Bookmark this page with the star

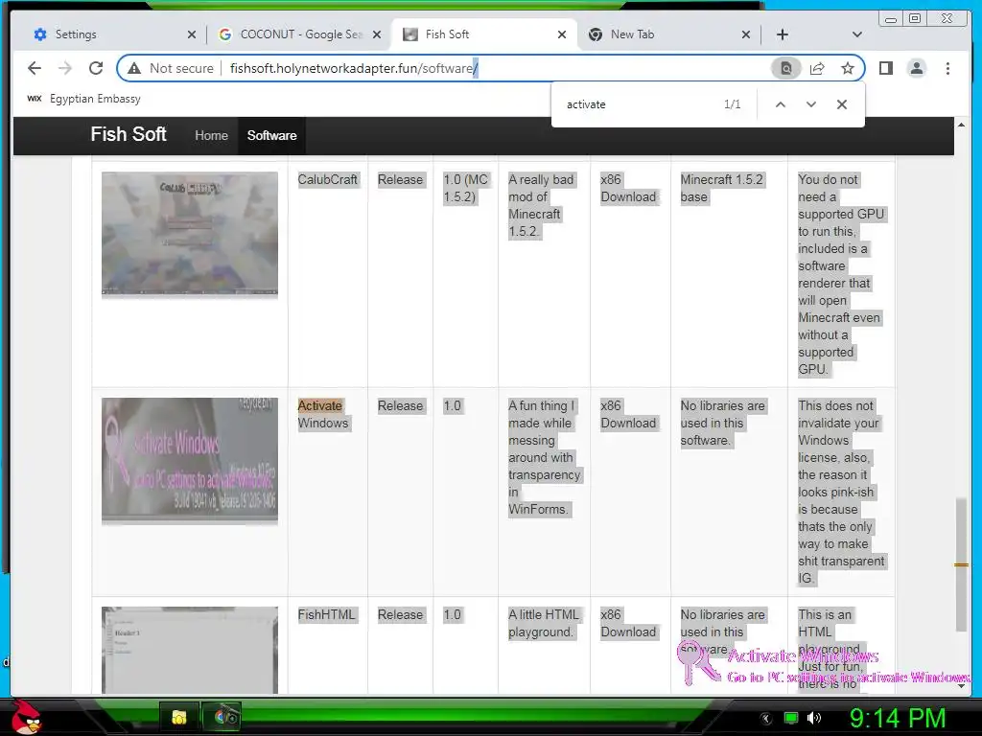click(x=848, y=68)
